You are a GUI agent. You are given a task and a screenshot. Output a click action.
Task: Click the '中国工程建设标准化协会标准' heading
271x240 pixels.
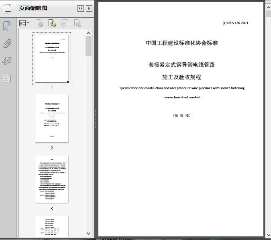(x=181, y=43)
